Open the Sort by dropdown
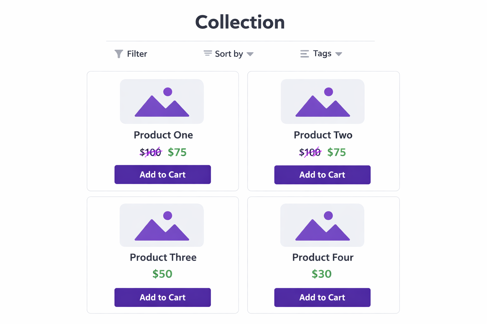This screenshot has width=487, height=324. click(x=228, y=53)
